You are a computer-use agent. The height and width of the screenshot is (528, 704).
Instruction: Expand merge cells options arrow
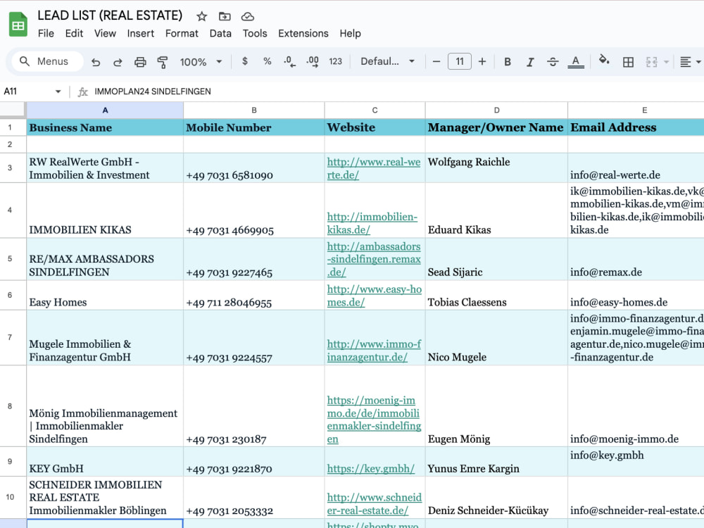[666, 62]
